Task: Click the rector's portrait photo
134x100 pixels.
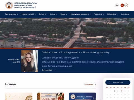Action: click(x=30, y=61)
